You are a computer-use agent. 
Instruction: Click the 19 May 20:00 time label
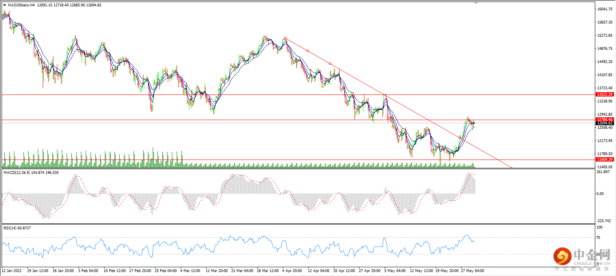coord(446,270)
